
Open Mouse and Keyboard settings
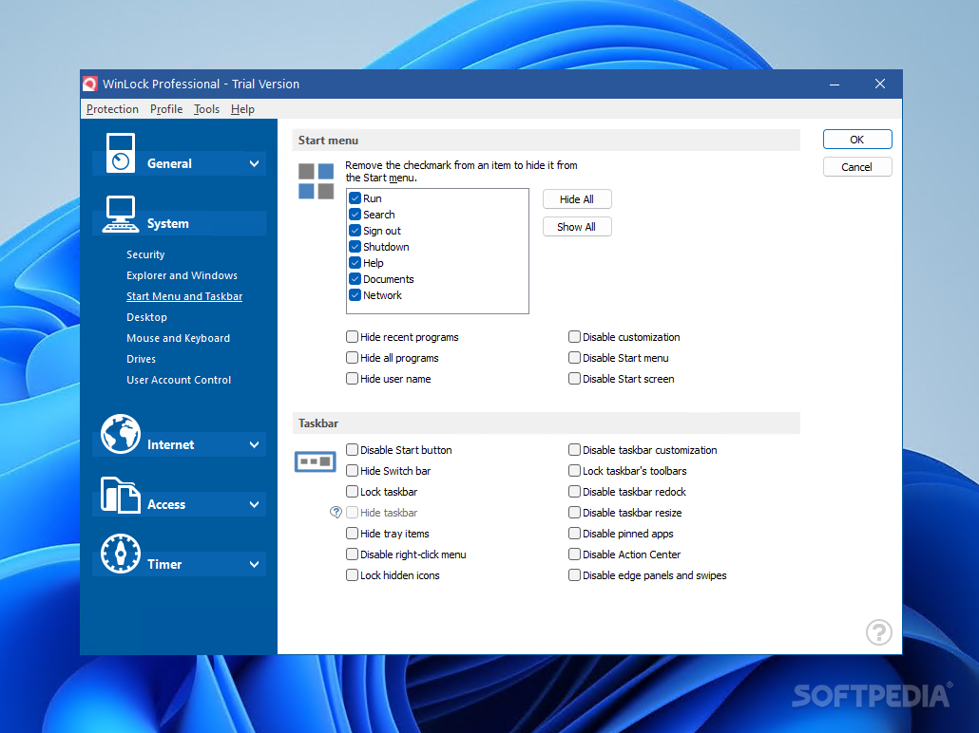(x=178, y=338)
